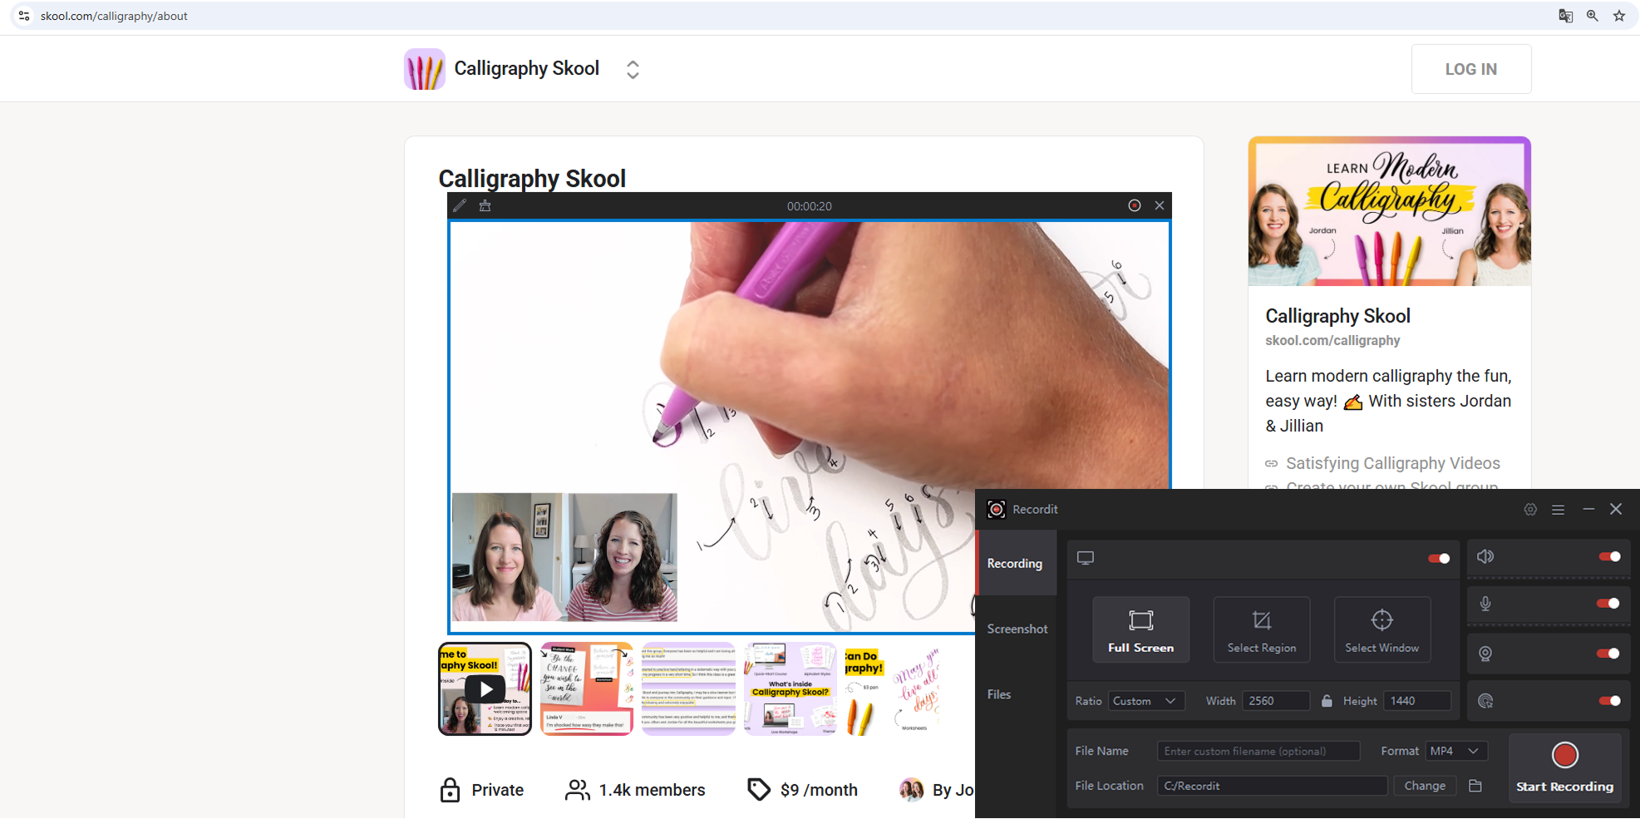Open skool.com/calligraphy link in sidebar
Viewport: 1640px width, 819px height.
[1332, 340]
